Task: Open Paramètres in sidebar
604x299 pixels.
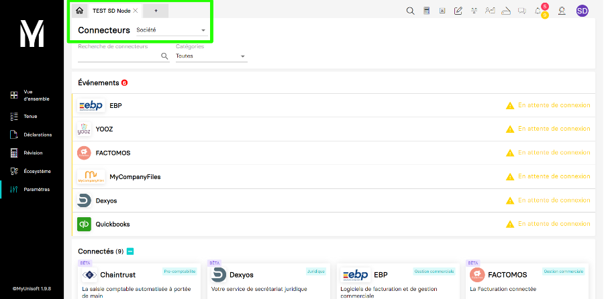Action: tap(30, 189)
